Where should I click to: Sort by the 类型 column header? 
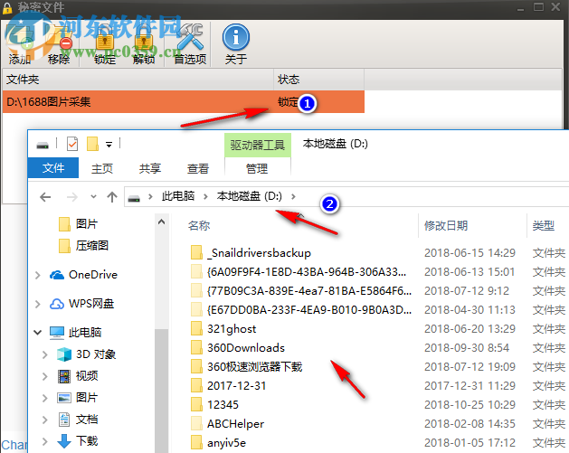tap(544, 225)
